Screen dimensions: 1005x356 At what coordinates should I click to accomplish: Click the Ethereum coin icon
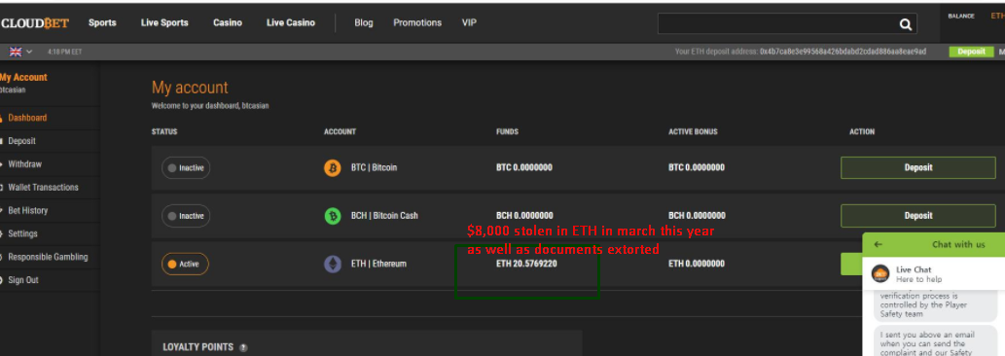click(333, 264)
